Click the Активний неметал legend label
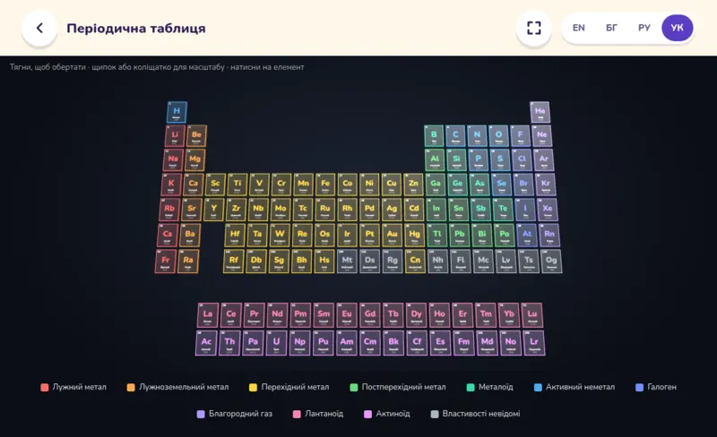This screenshot has height=437, width=717. tap(580, 387)
